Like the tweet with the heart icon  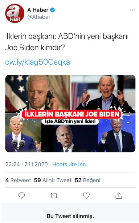(86, 195)
